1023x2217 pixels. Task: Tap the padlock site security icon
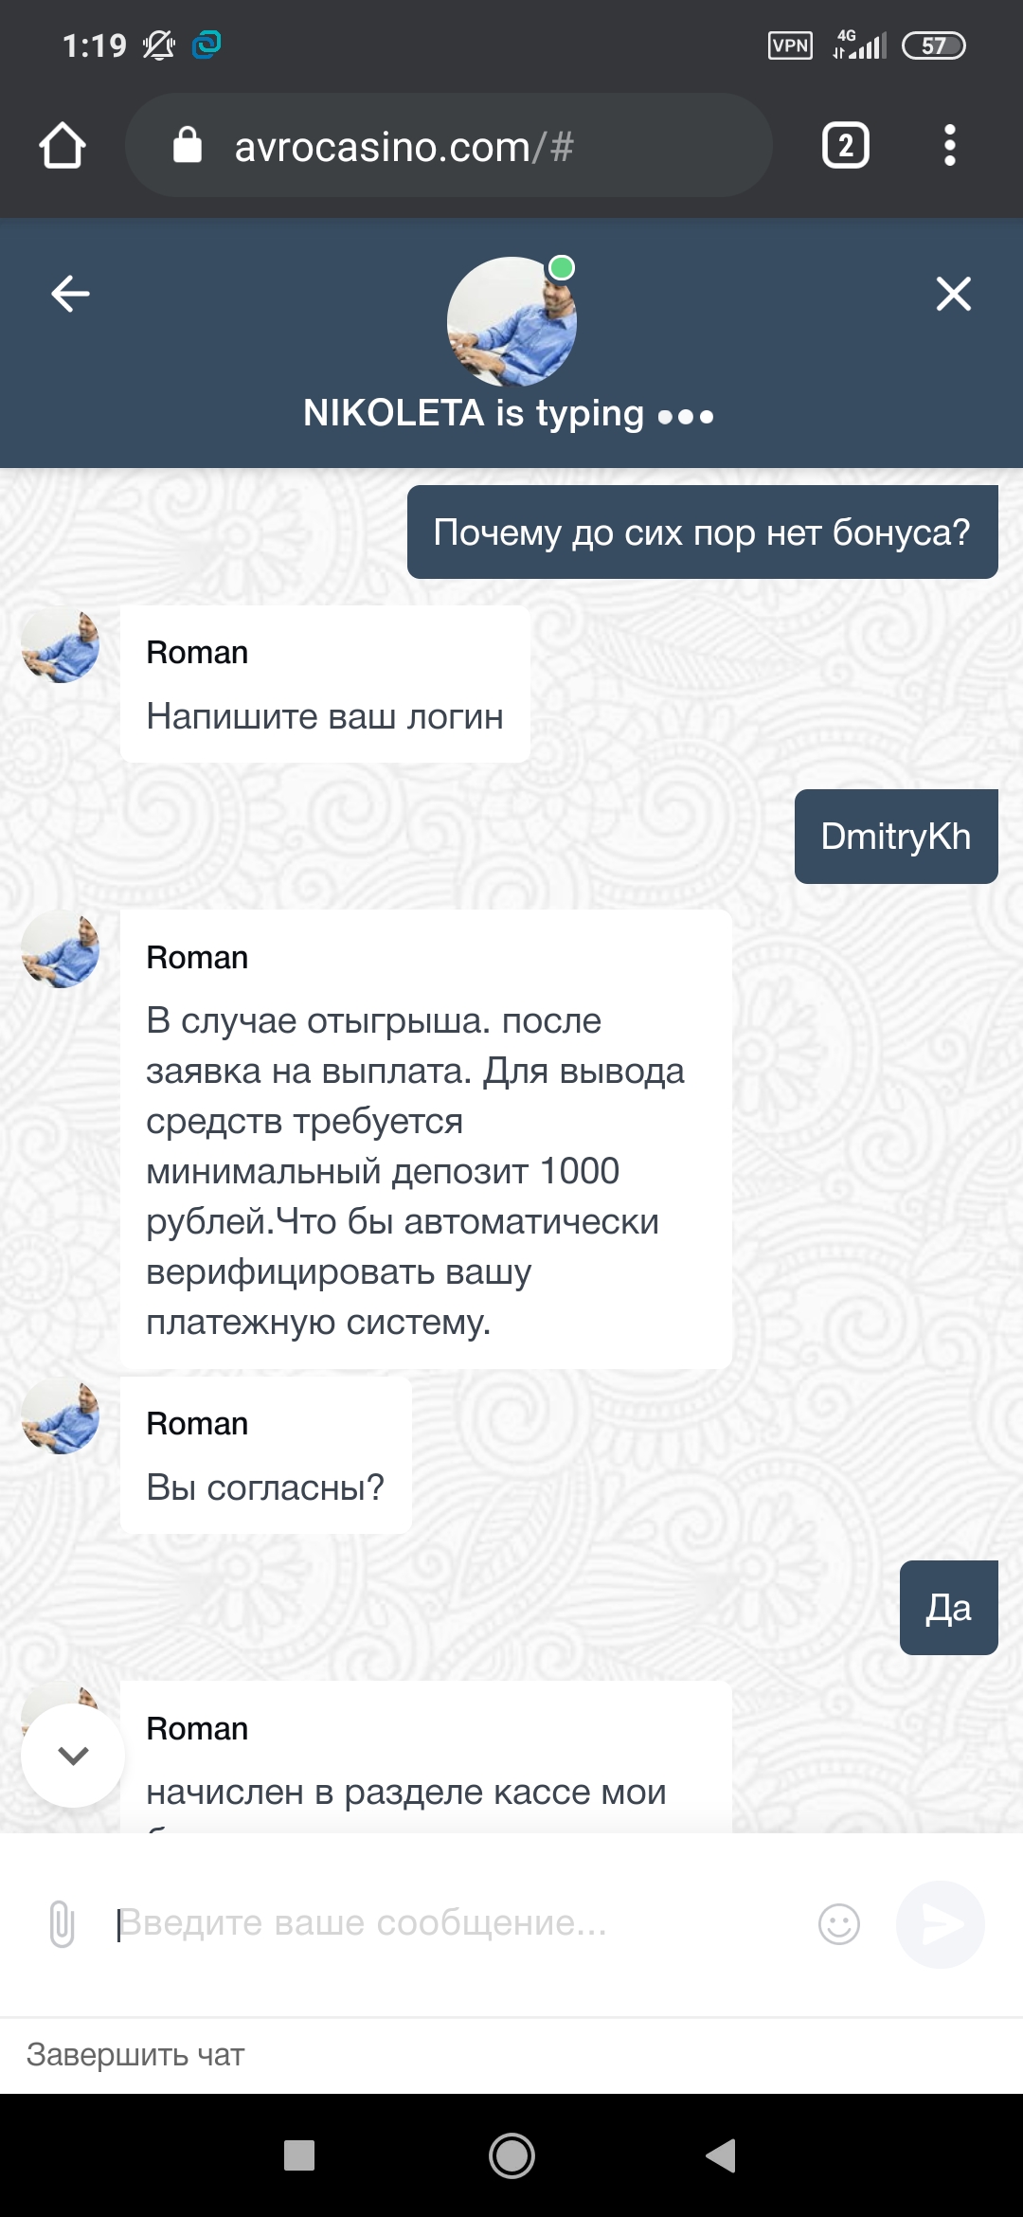[x=188, y=146]
